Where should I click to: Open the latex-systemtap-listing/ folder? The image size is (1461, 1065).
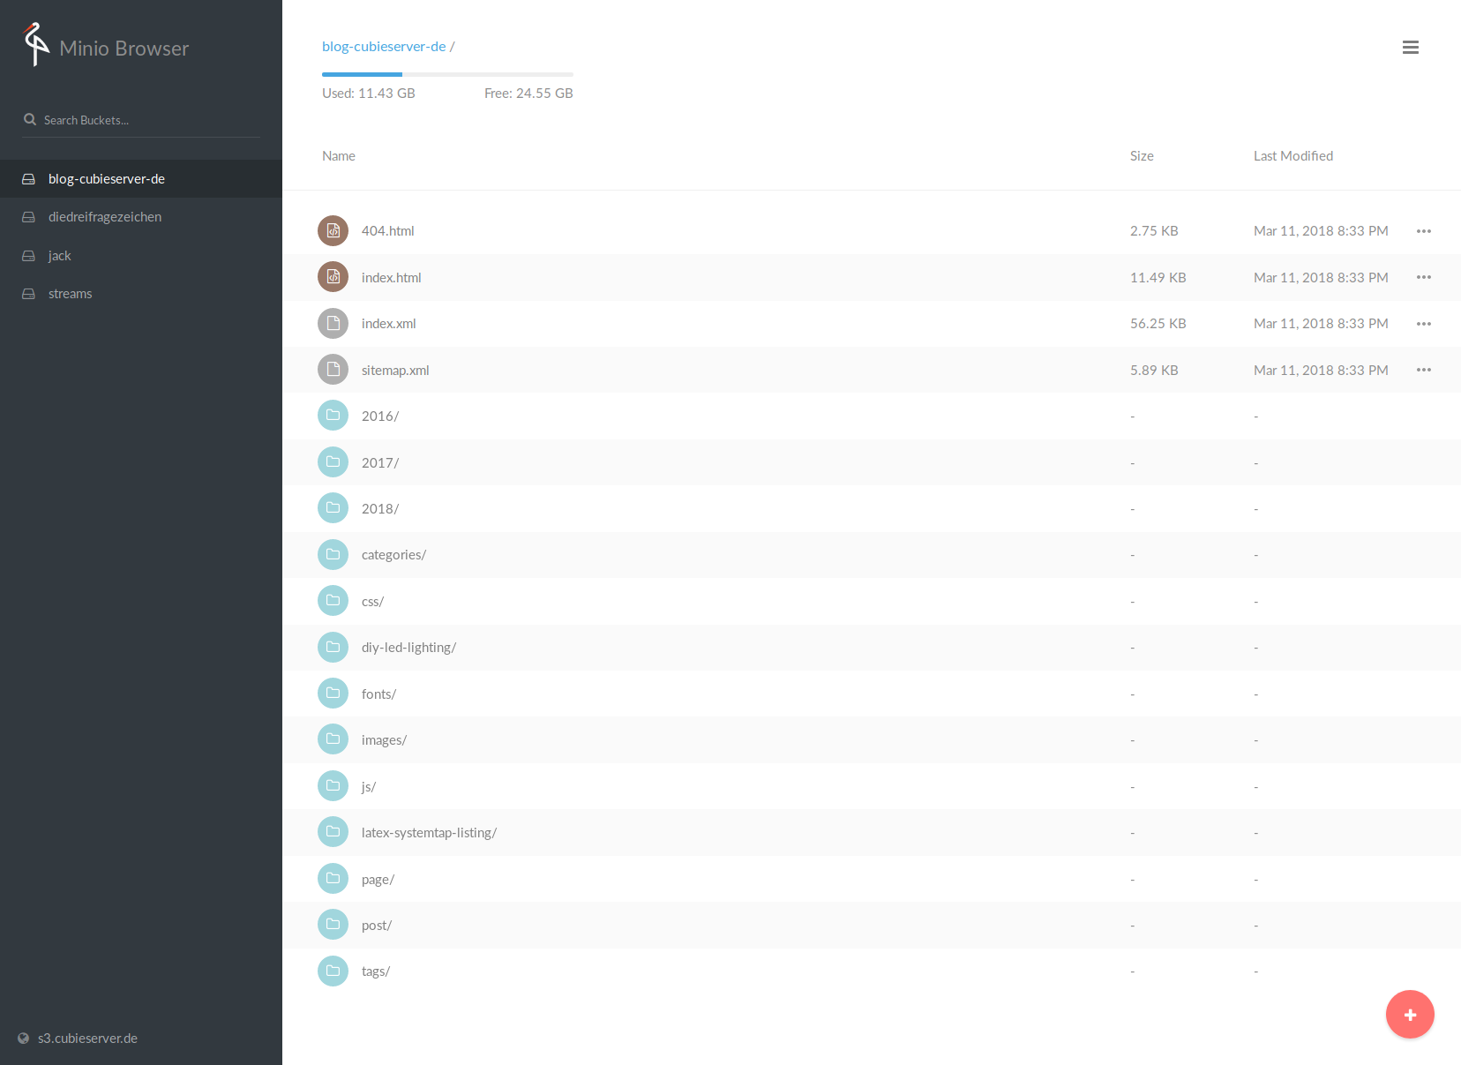[429, 833]
